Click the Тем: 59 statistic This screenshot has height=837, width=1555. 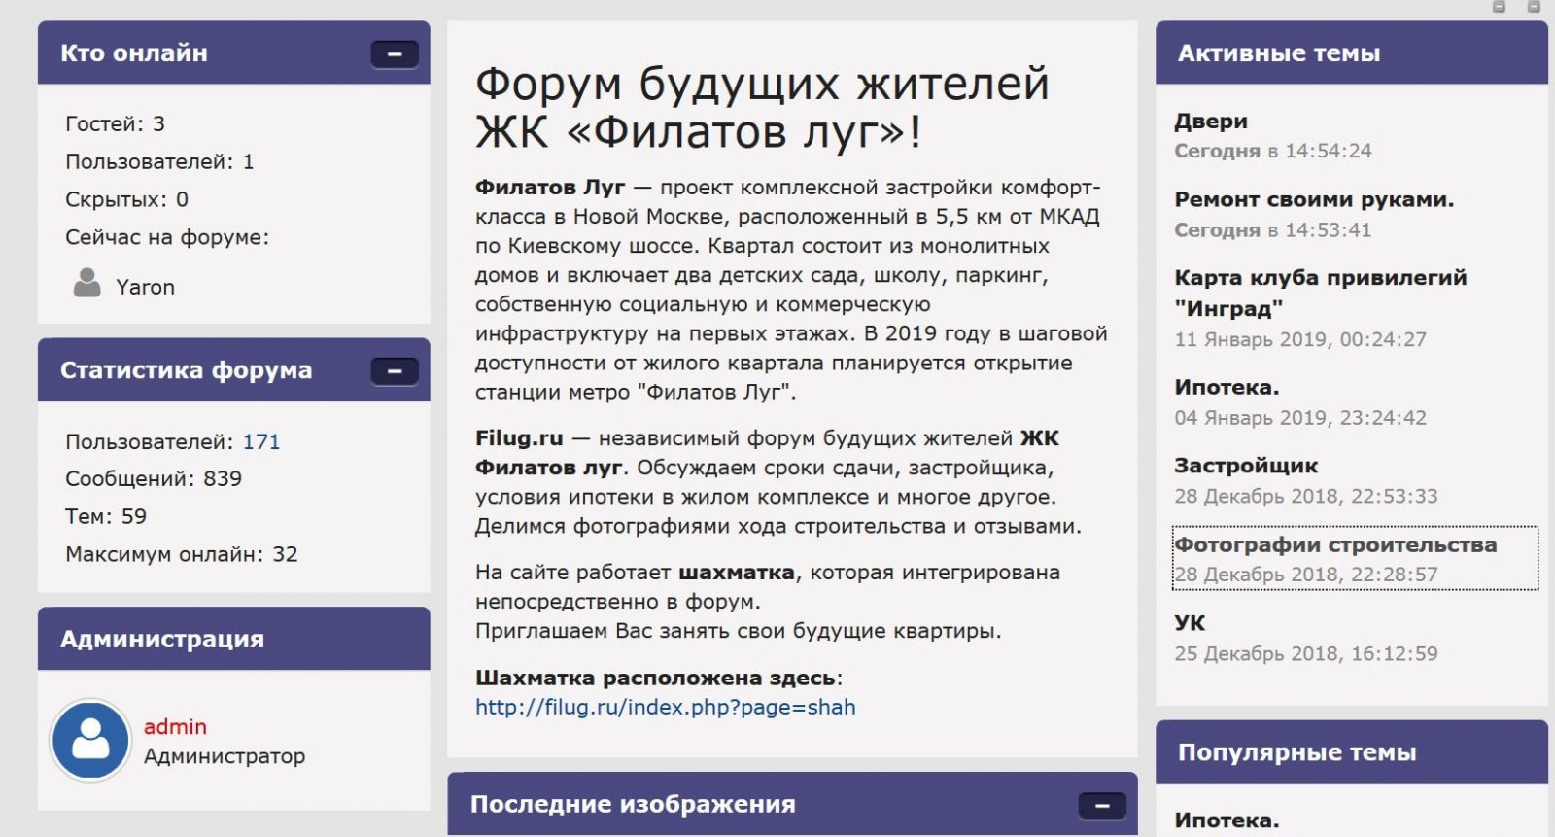pyautogui.click(x=106, y=516)
